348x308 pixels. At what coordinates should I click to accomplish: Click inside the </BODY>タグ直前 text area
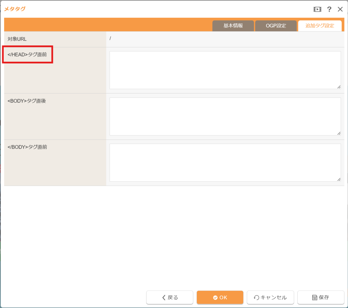(225, 162)
